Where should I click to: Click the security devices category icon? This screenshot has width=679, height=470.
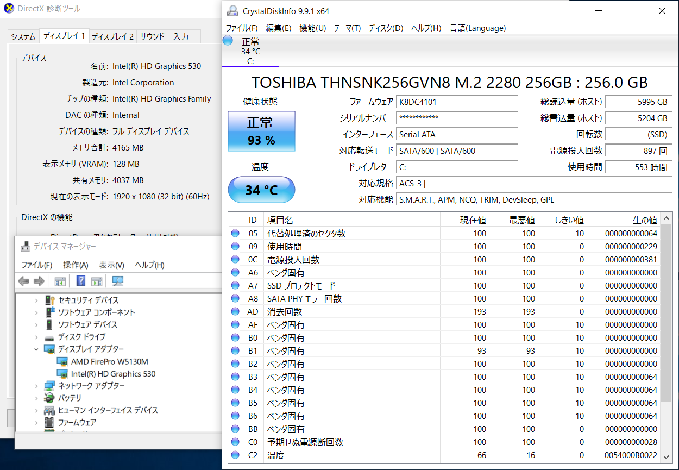tap(50, 300)
